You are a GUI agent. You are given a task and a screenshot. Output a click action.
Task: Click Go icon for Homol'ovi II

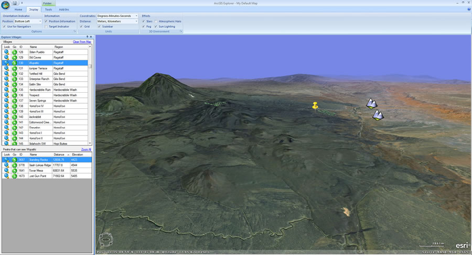15,138
